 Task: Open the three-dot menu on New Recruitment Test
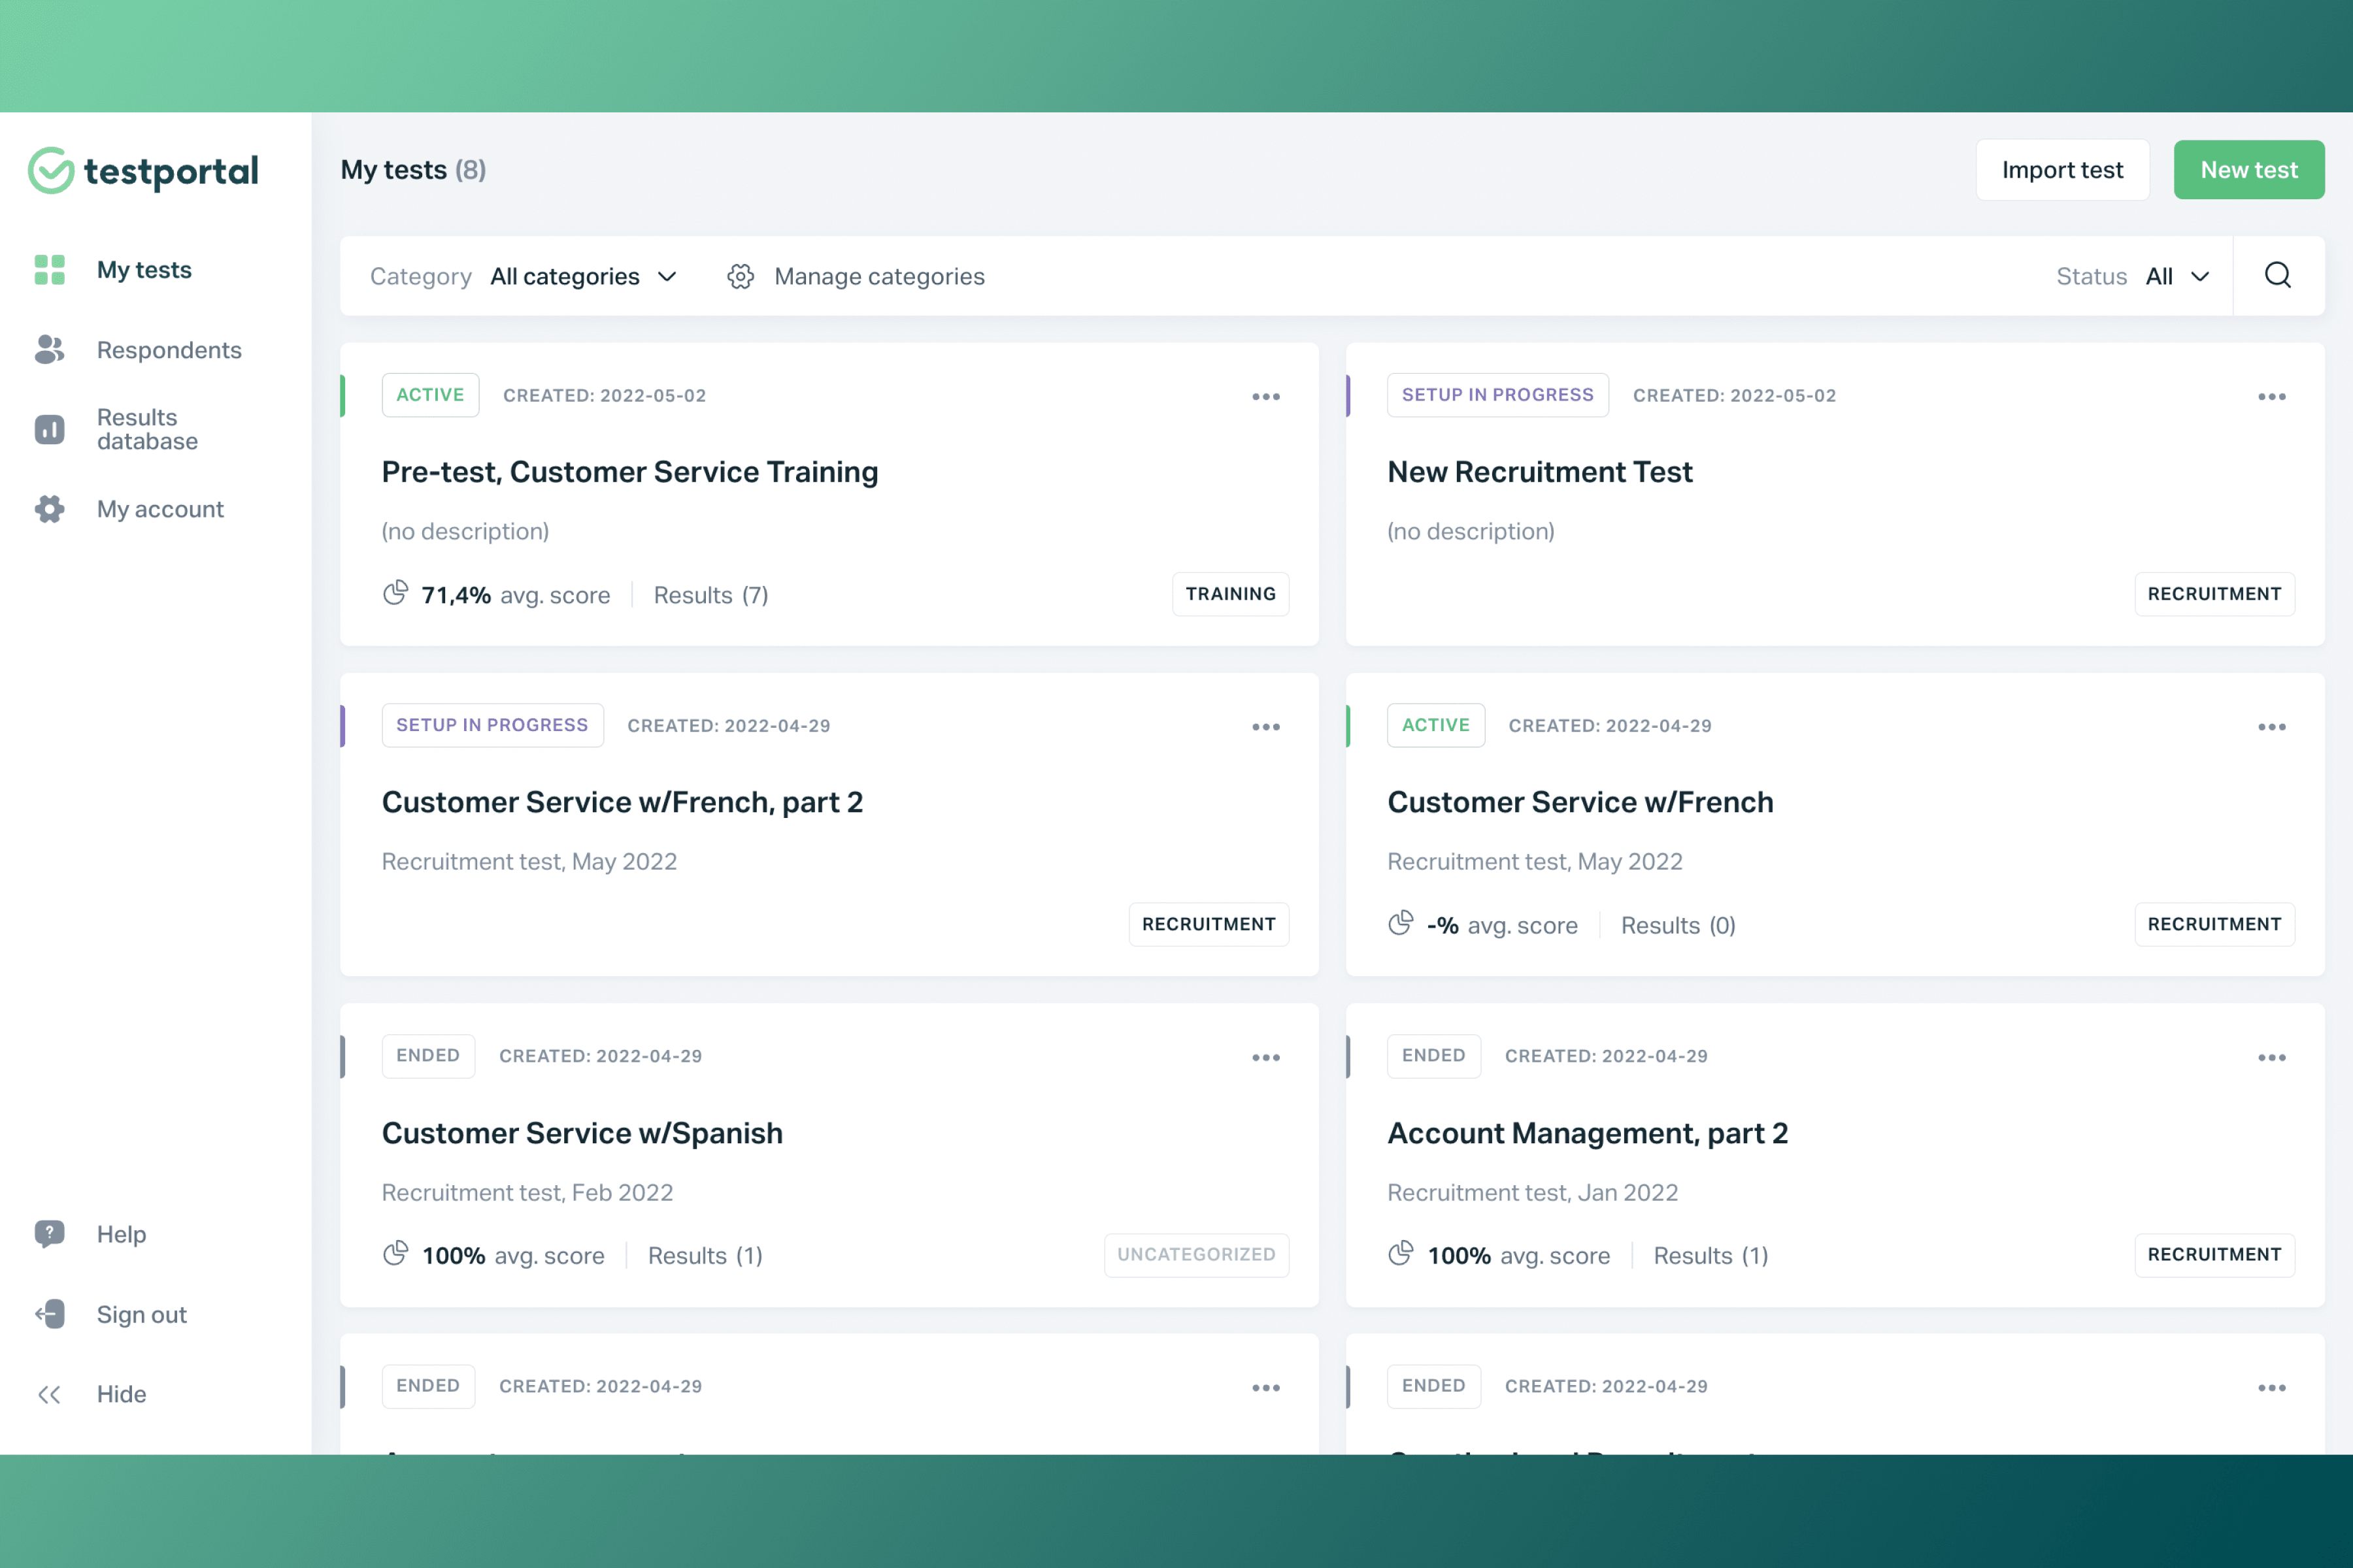[x=2272, y=396]
